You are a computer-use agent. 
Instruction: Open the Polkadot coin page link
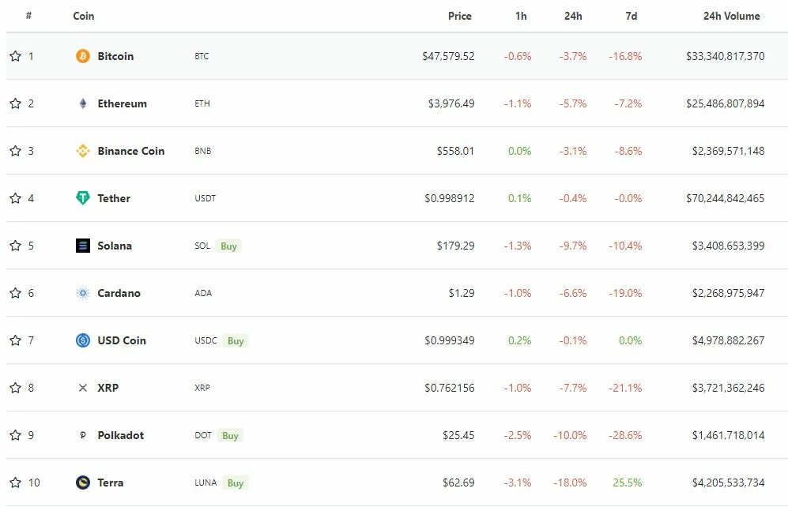tap(121, 435)
